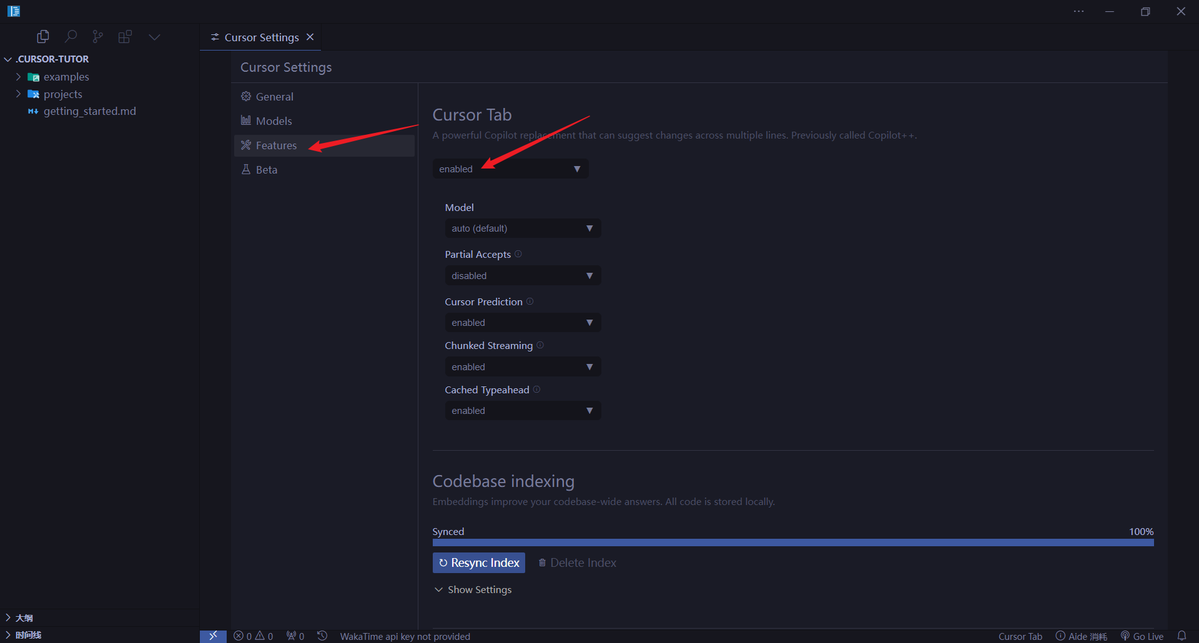Click the Codebase indexing heading

pos(503,481)
